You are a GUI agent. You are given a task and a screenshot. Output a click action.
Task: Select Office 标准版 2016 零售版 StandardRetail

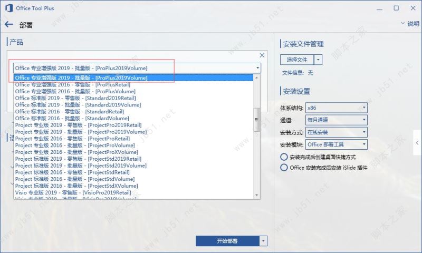133,112
